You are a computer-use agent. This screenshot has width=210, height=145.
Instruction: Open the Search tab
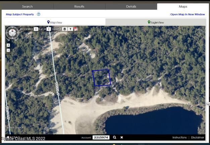28,6
